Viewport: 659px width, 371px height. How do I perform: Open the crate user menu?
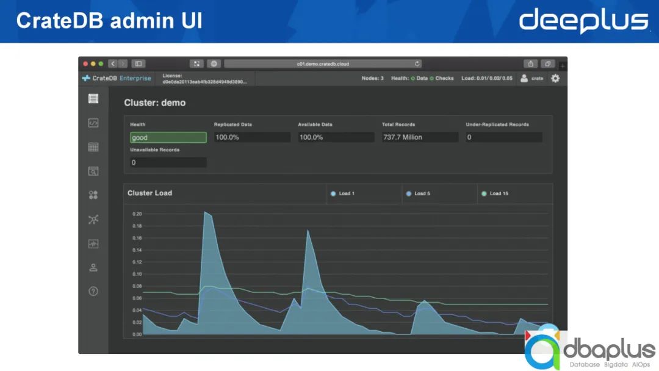531,78
